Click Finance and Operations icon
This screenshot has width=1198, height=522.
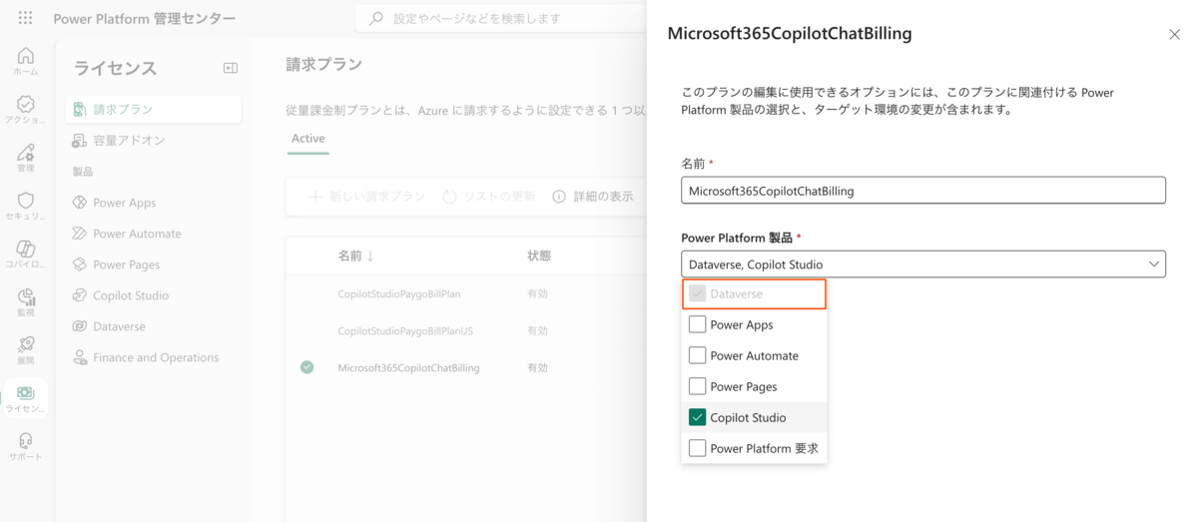pyautogui.click(x=80, y=357)
